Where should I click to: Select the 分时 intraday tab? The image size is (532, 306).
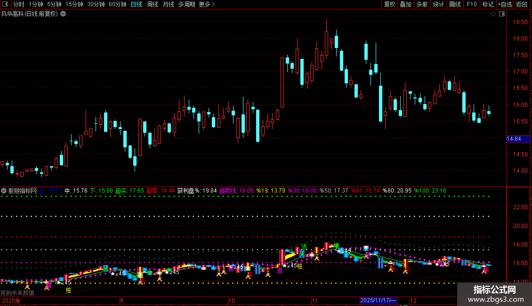[x=19, y=4]
